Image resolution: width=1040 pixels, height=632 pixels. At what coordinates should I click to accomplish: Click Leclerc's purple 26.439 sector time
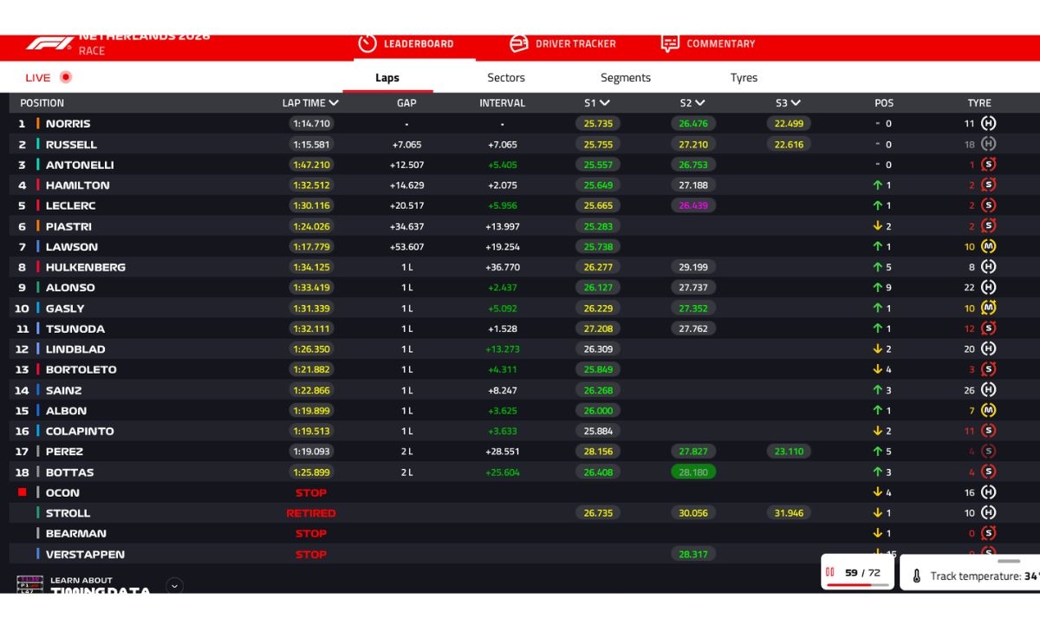coord(693,205)
